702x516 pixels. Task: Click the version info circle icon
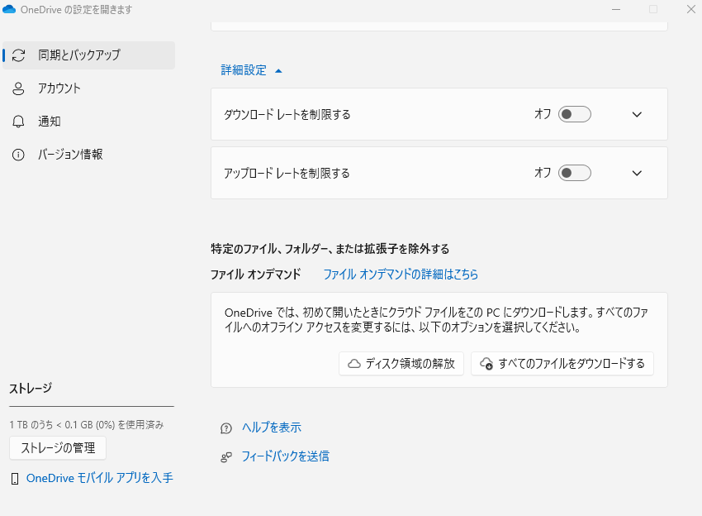click(x=18, y=155)
